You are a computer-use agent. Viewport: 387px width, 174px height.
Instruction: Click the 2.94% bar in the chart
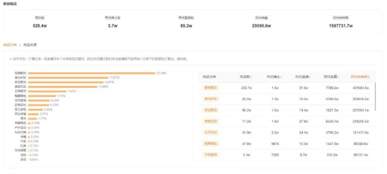35,109
